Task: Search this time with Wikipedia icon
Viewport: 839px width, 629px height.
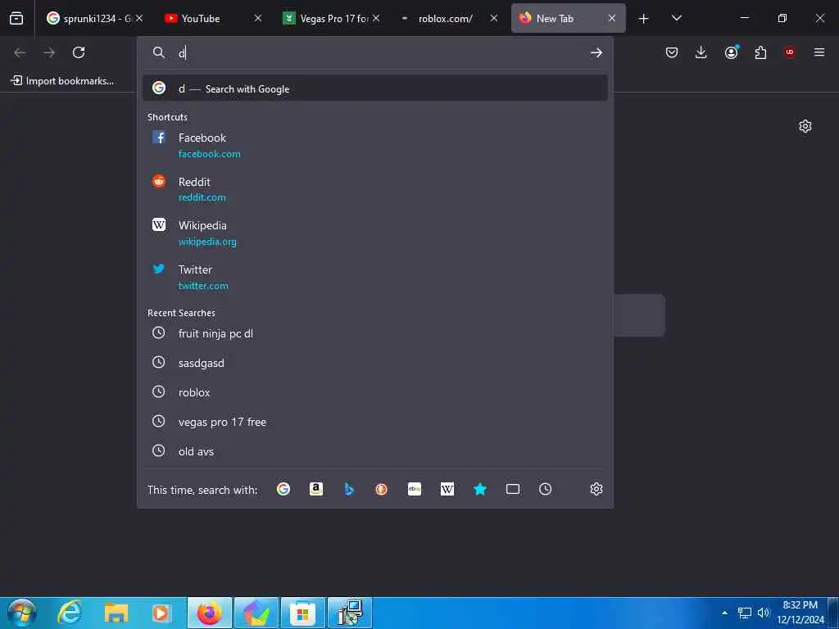Action: 447,489
